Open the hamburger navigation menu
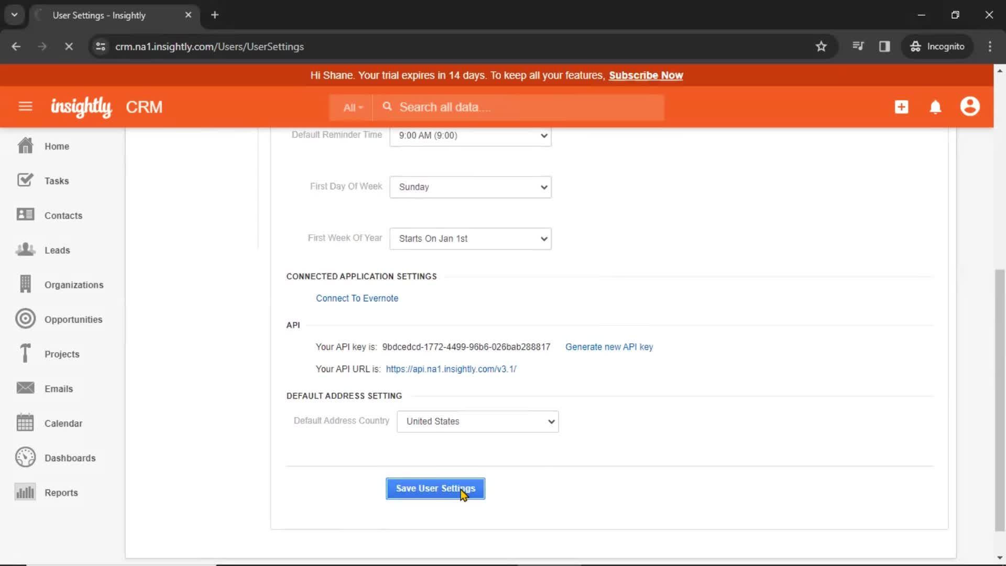Screen dimensions: 1006x566 click(x=25, y=107)
